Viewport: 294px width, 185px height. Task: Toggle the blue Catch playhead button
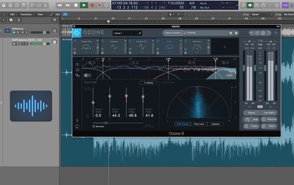click(65, 14)
